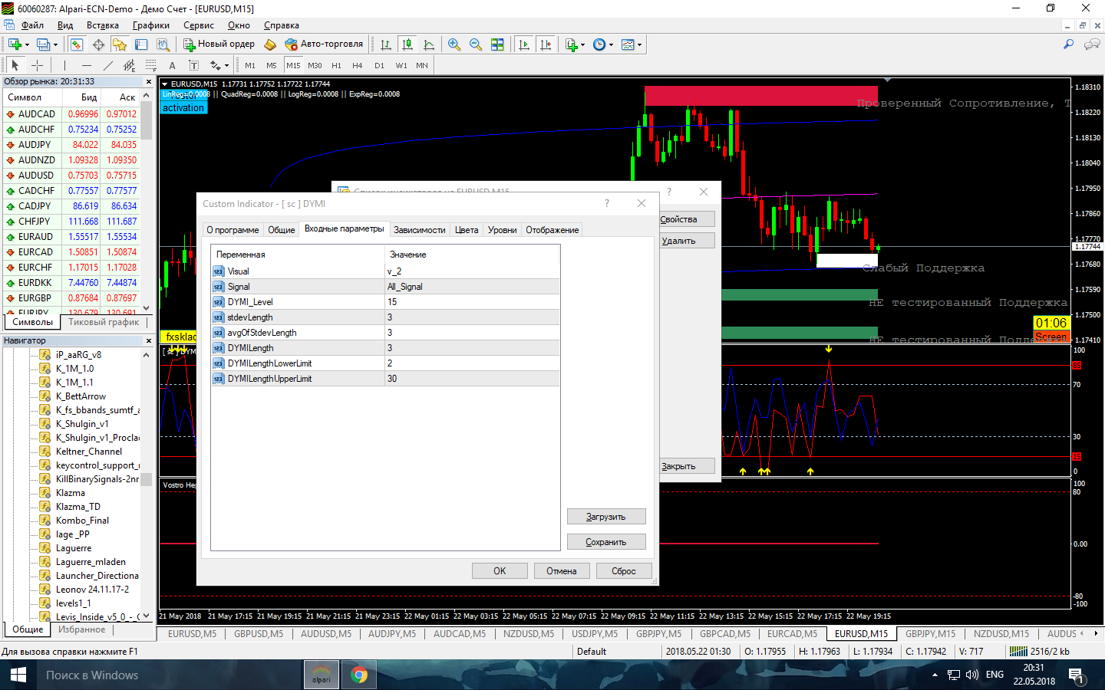1105x690 pixels.
Task: Expand the templates dropdown
Action: point(639,44)
